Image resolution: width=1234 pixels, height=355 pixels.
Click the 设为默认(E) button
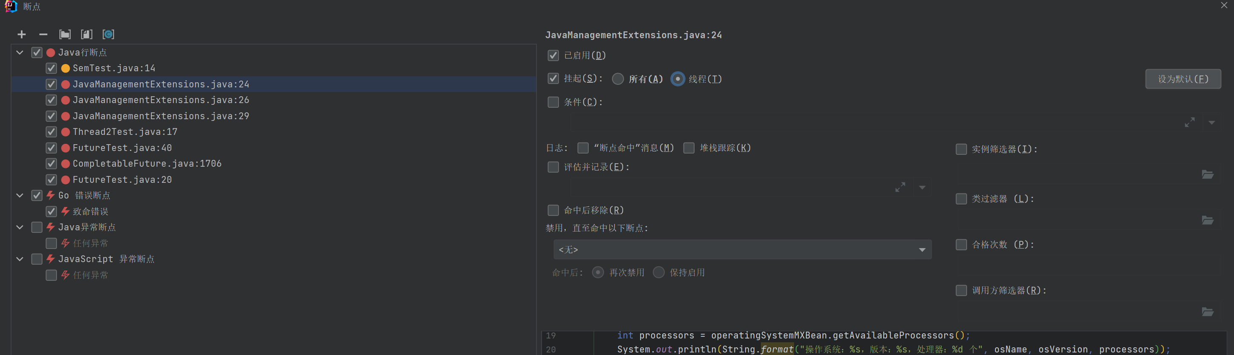click(x=1183, y=79)
